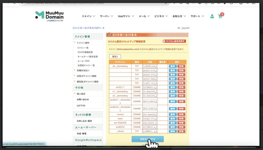This screenshot has height=150, width=263.
Task: Click the browser profile avatar icon
Action: 253,3
